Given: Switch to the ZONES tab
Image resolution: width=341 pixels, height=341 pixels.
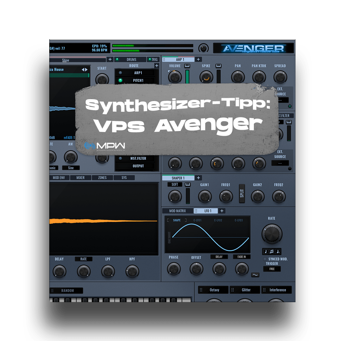Looking at the screenshot, I should coord(102,178).
